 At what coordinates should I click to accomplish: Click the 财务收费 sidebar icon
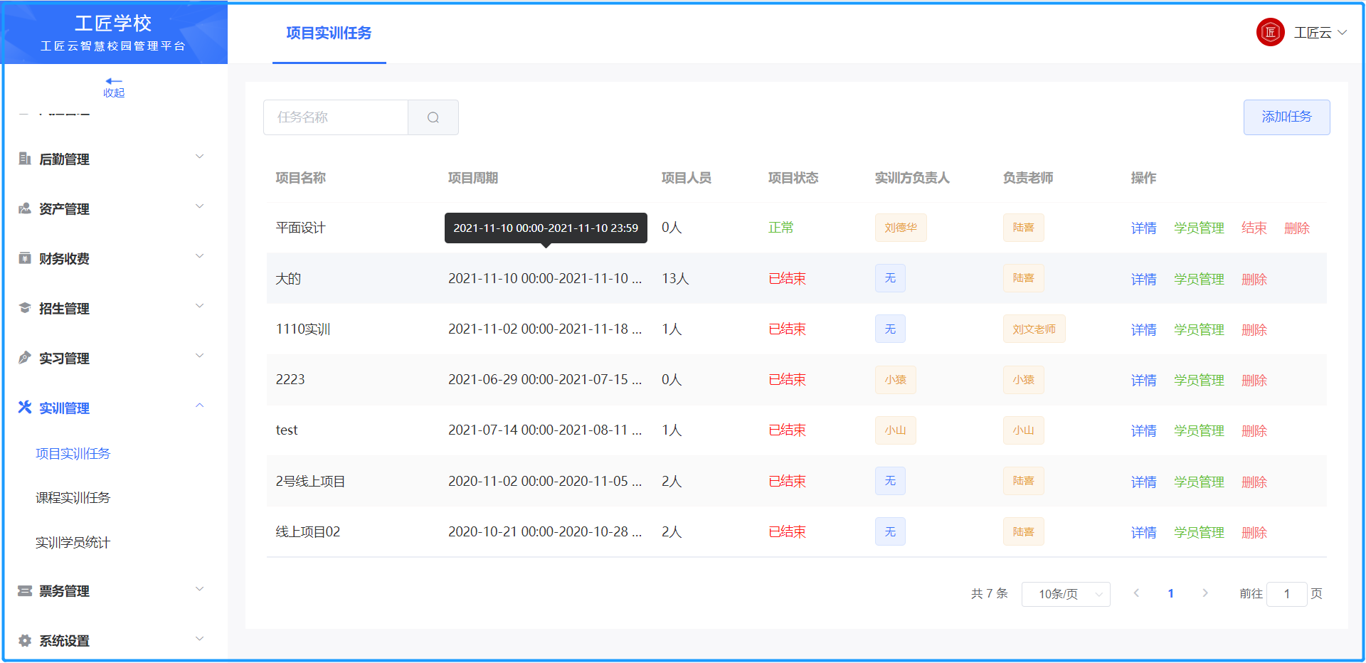[25, 258]
